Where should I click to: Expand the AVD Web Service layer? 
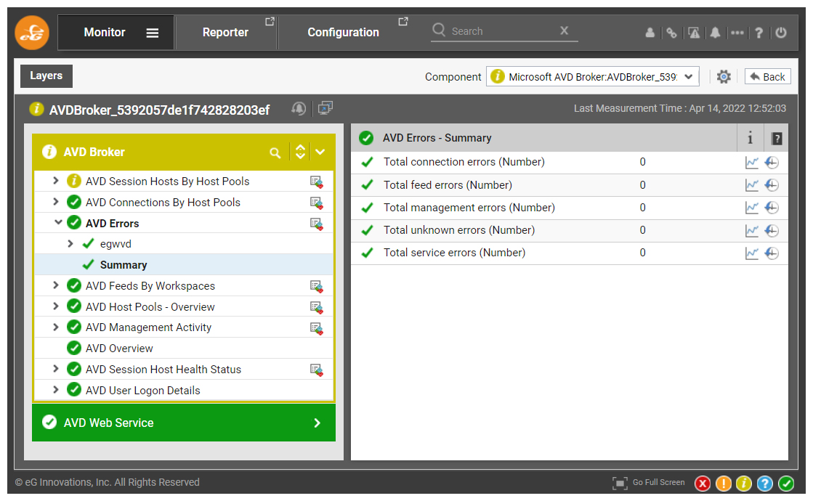click(317, 423)
